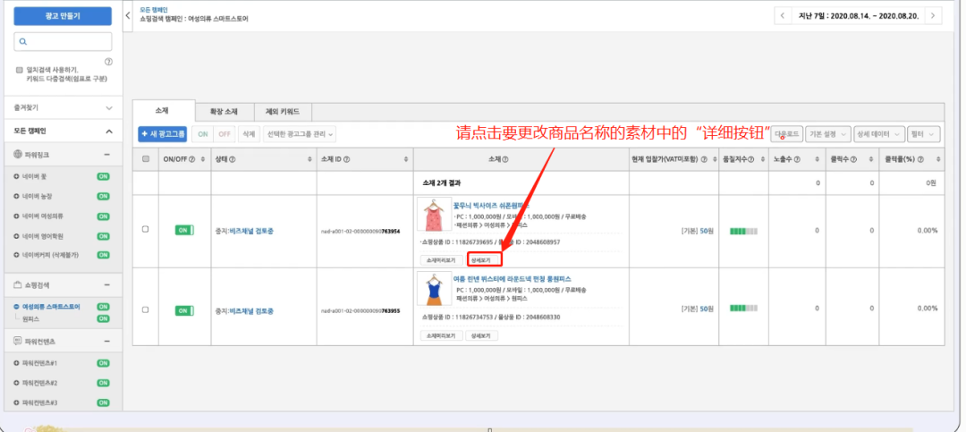Toggle ON badge for 네이버 꽃
966x432 pixels.
click(103, 177)
